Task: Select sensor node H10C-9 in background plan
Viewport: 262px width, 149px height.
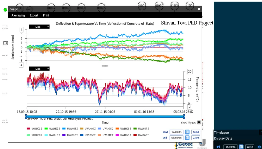Action: pyautogui.click(x=190, y=6)
